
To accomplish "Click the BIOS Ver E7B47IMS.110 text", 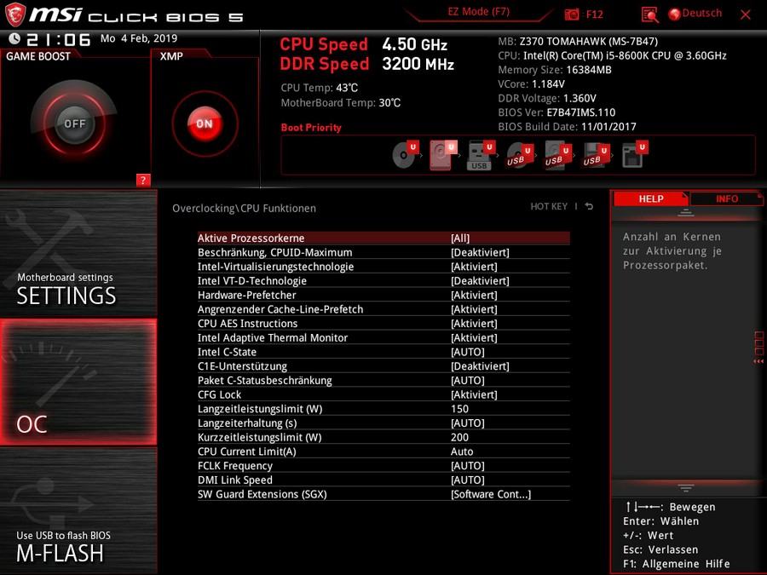I will pyautogui.click(x=557, y=112).
